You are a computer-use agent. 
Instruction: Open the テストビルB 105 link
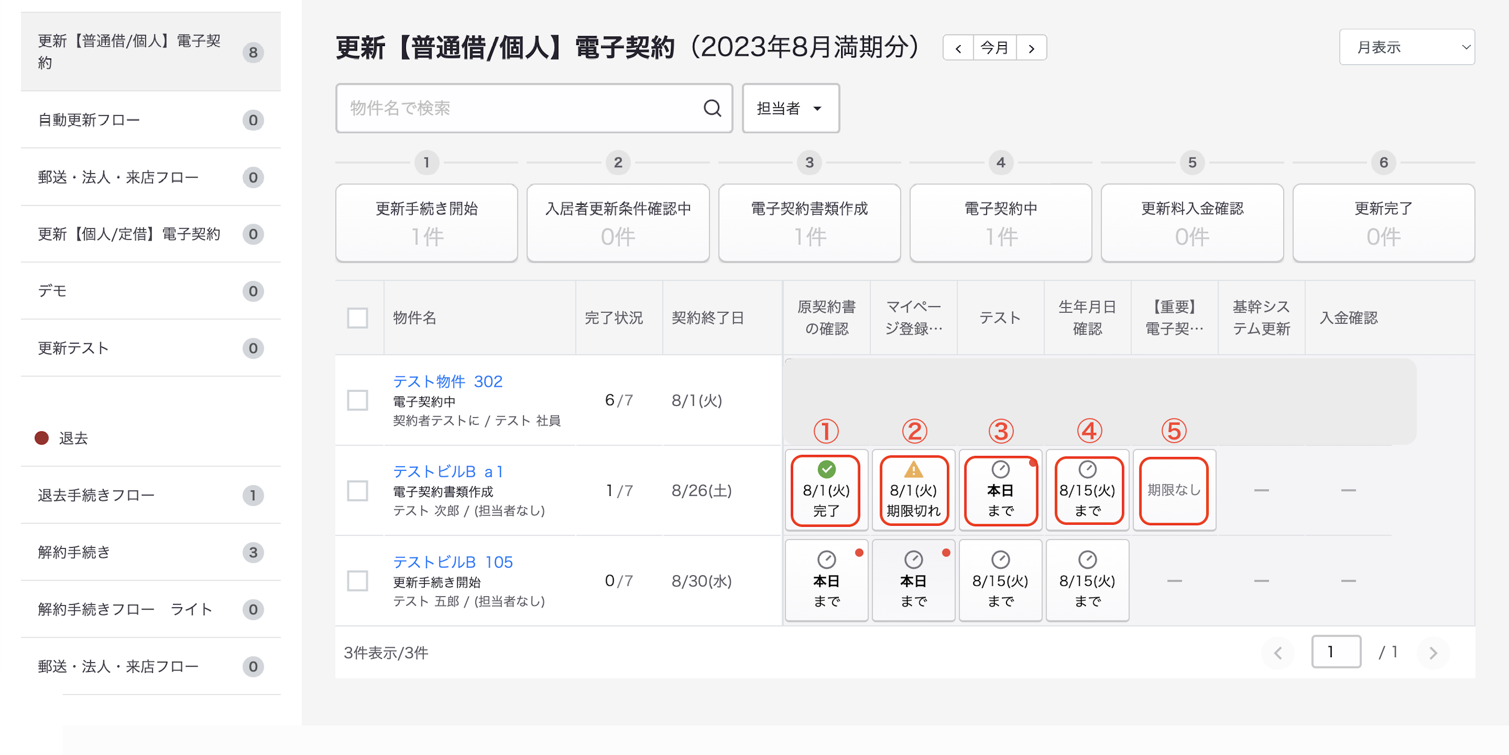point(452,562)
